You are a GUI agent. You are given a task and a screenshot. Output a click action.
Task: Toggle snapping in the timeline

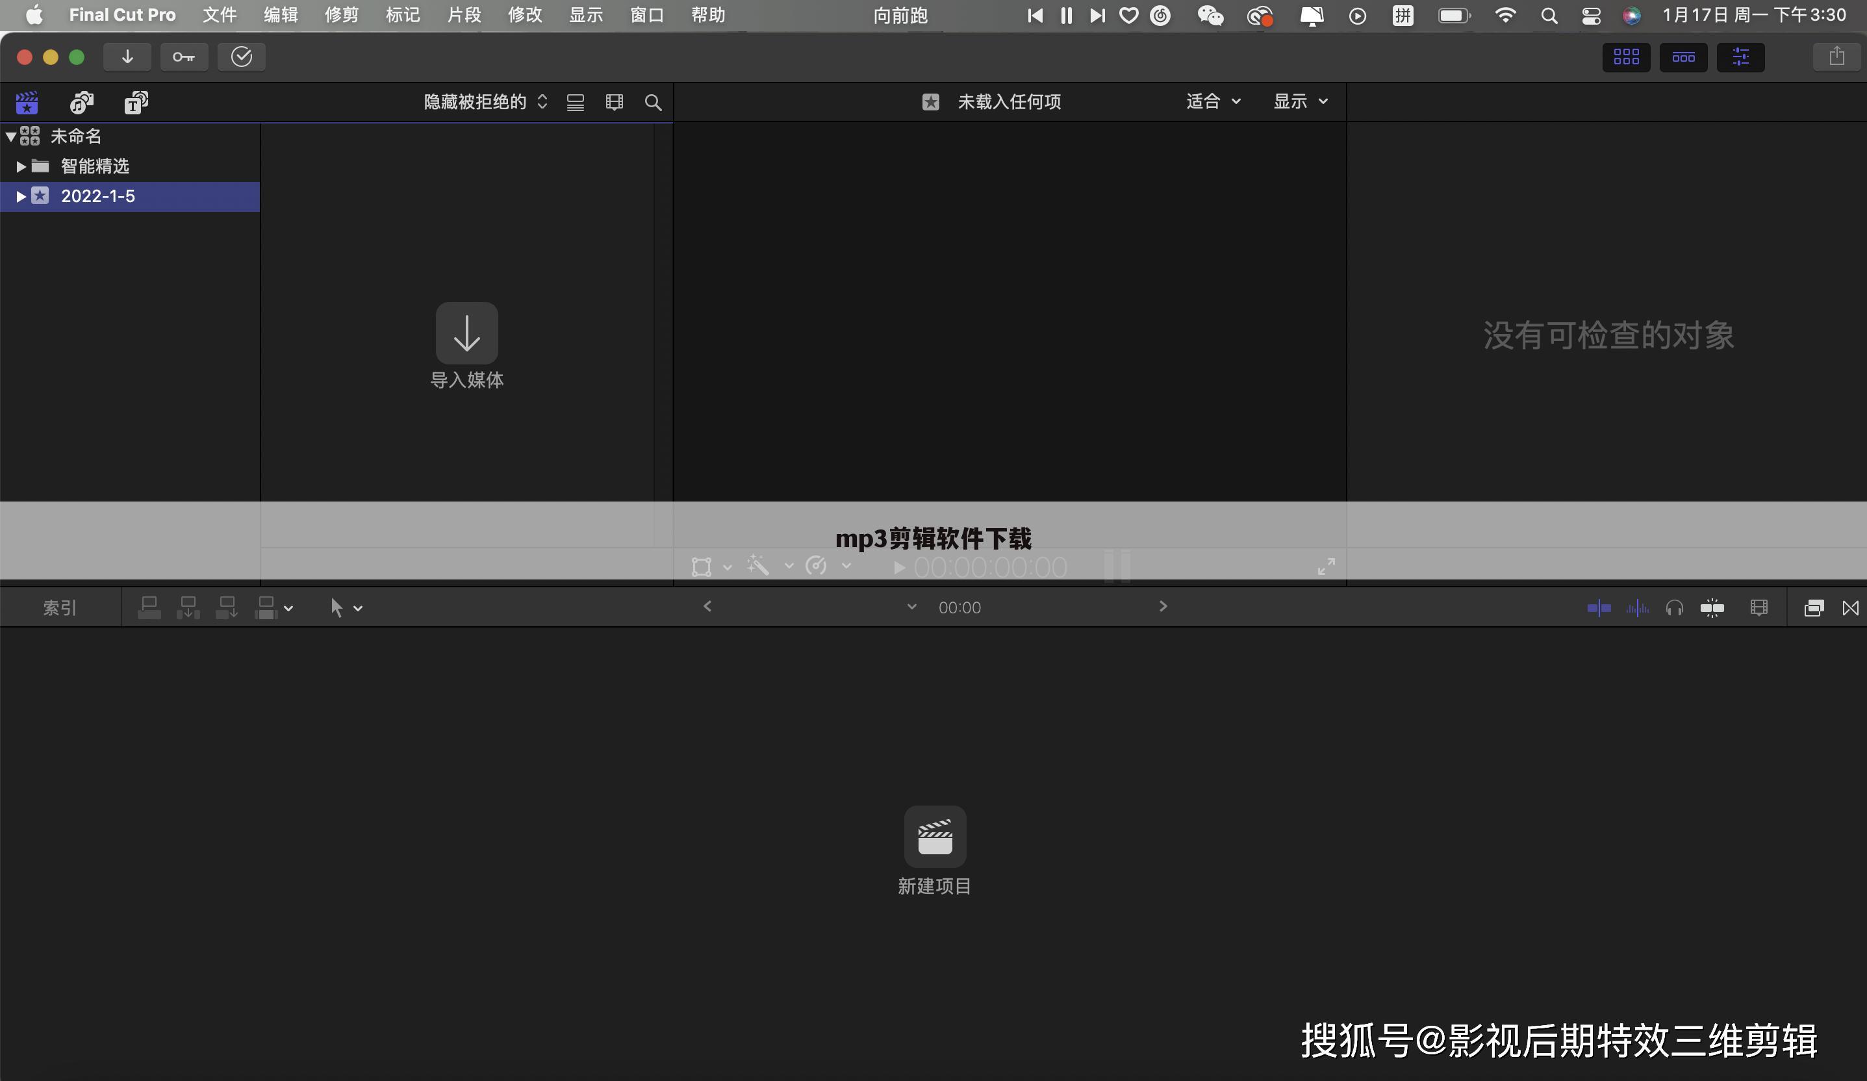(1712, 608)
